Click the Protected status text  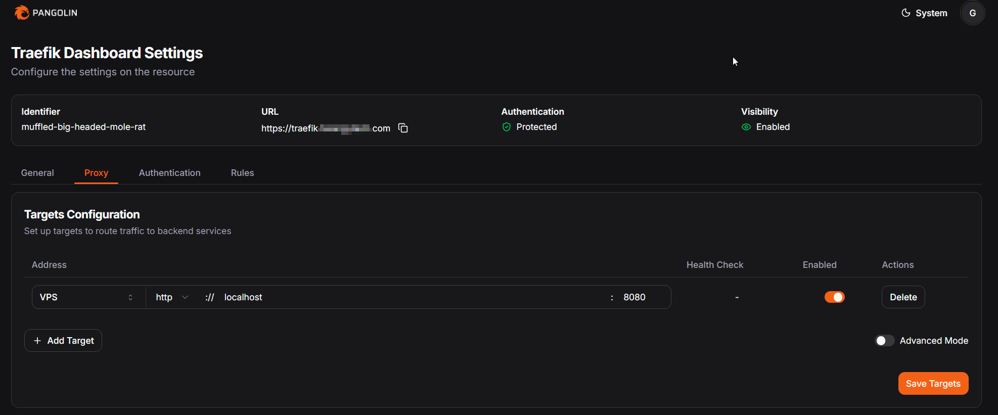(536, 127)
